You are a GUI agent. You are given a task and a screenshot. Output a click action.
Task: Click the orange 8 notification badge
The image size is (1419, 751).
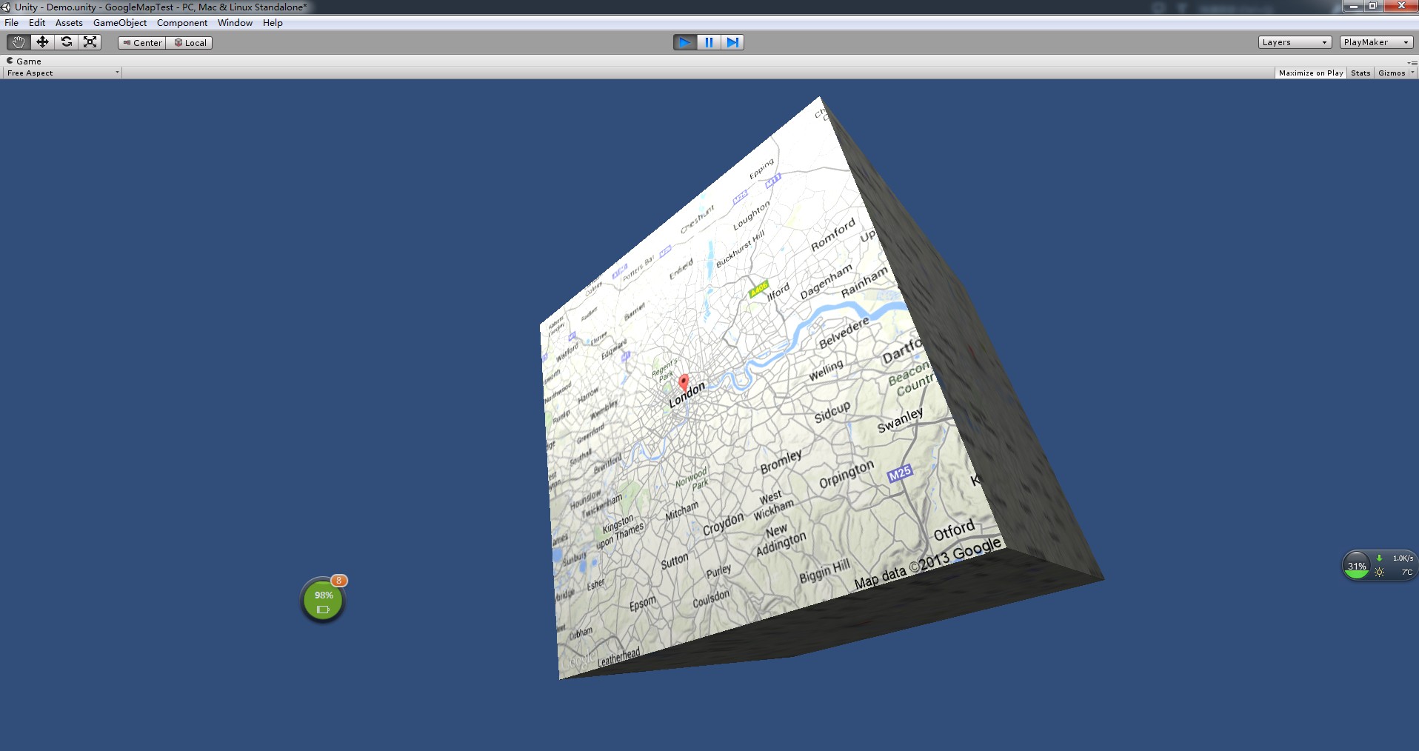point(338,581)
